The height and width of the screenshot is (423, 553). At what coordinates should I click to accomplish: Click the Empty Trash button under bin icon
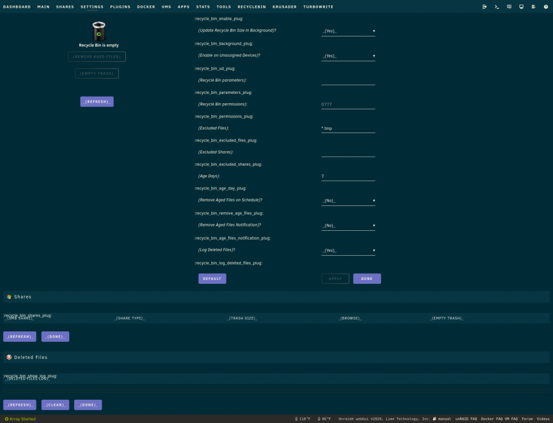tap(97, 73)
